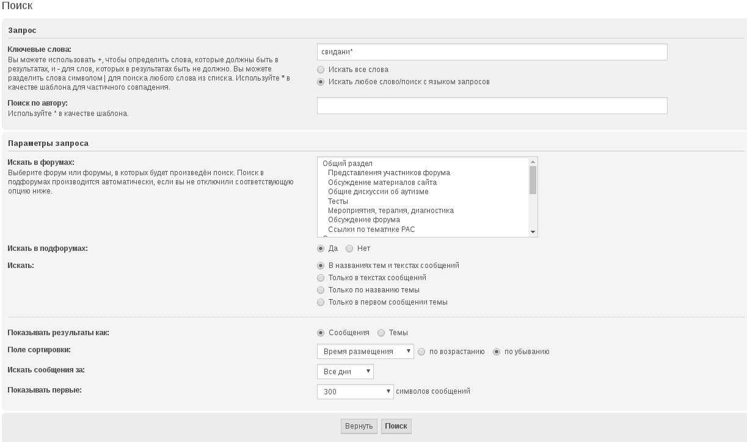Open the '300' characters count dropdown

coord(355,392)
